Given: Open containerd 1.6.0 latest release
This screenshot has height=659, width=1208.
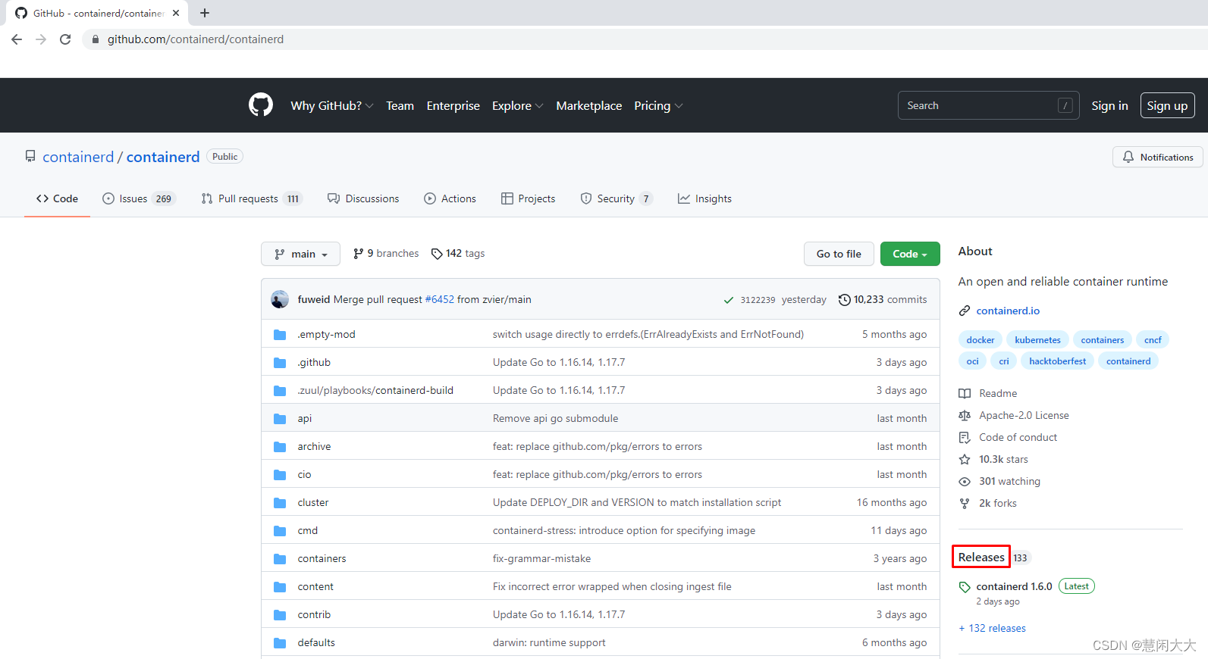Looking at the screenshot, I should coord(1014,586).
